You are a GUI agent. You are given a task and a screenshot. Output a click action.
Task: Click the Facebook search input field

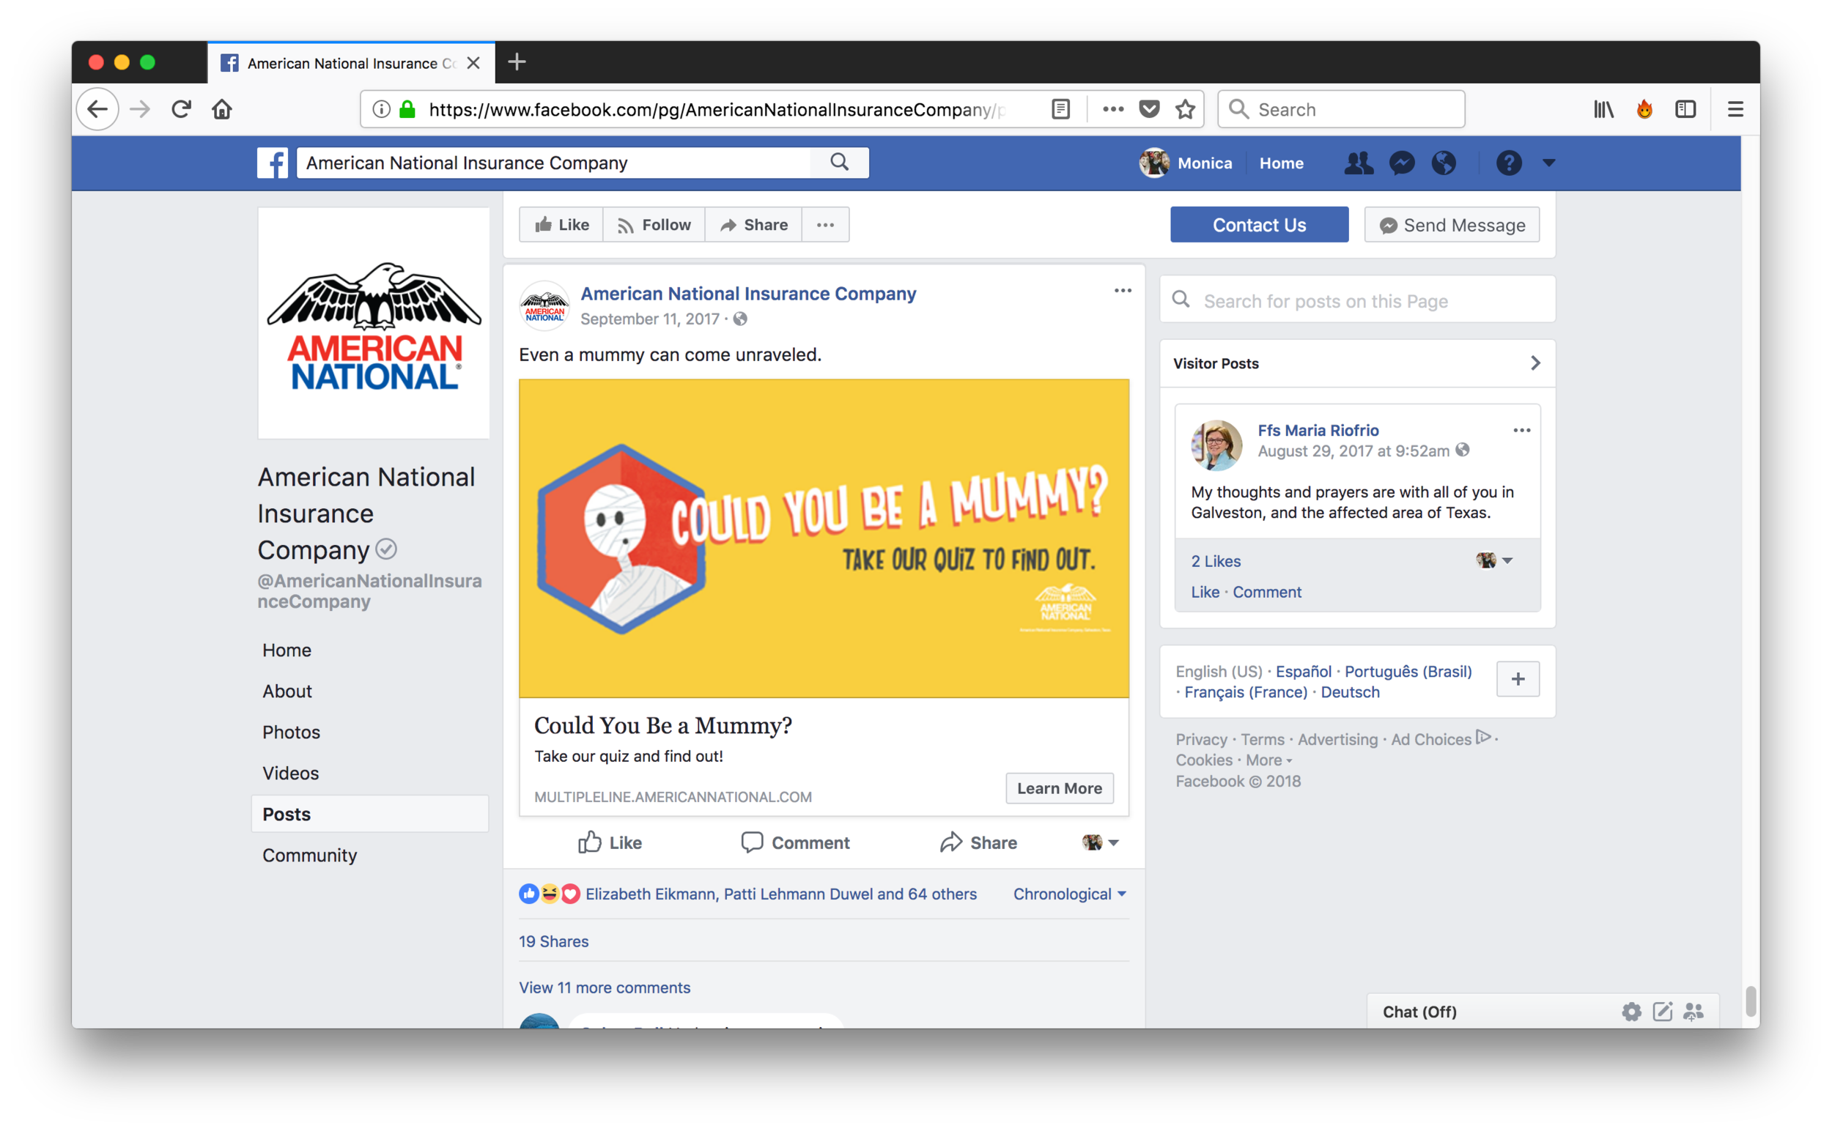click(554, 163)
